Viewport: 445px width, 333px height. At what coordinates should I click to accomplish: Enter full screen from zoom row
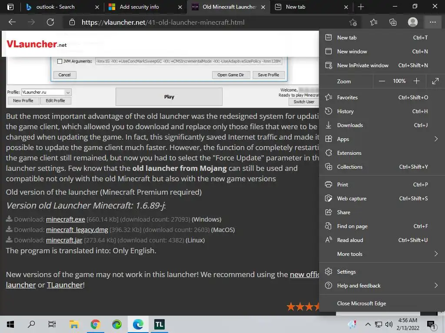click(435, 81)
